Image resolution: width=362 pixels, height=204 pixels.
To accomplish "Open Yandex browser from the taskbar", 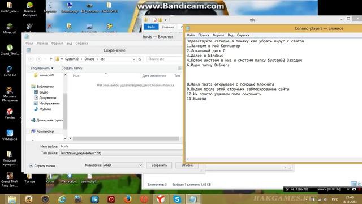I will click(161, 199).
